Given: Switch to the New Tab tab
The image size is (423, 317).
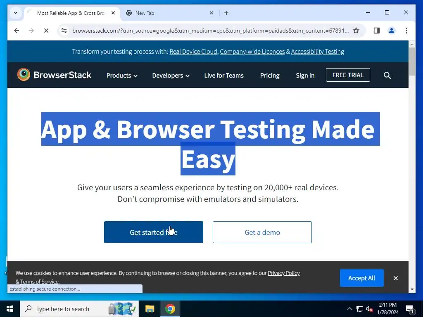Looking at the screenshot, I should (x=170, y=13).
